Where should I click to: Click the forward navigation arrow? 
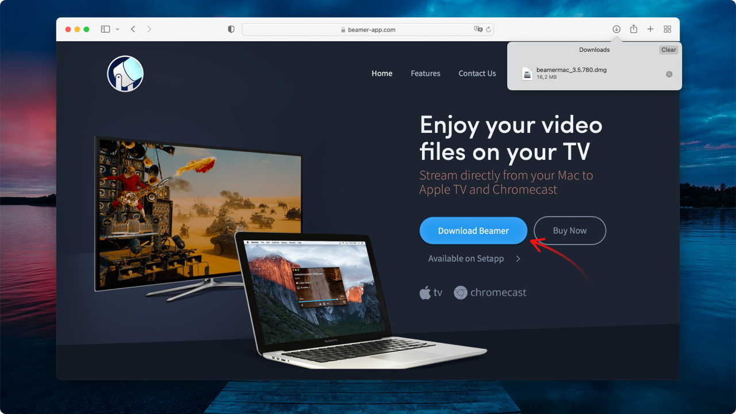point(149,29)
